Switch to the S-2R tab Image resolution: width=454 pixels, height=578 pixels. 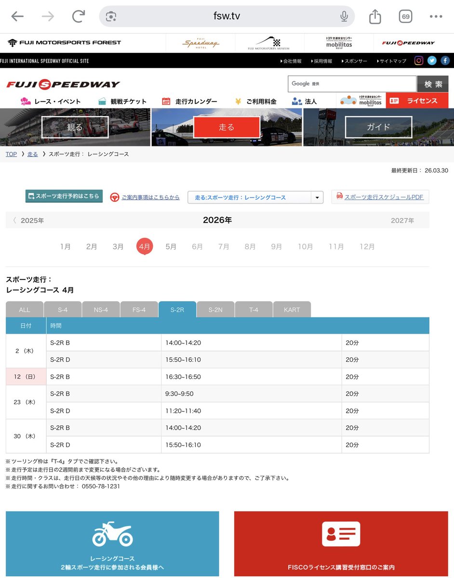point(177,309)
